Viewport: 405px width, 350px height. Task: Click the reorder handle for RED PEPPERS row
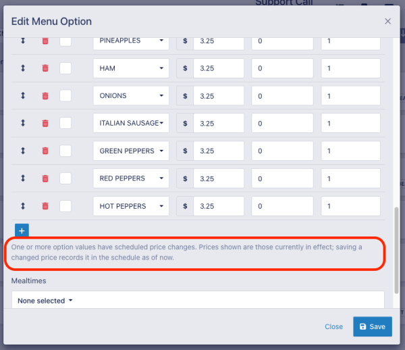pos(23,178)
